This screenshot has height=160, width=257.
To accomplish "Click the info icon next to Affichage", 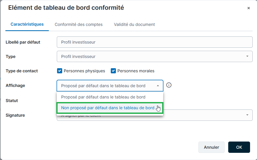I will [x=169, y=85].
